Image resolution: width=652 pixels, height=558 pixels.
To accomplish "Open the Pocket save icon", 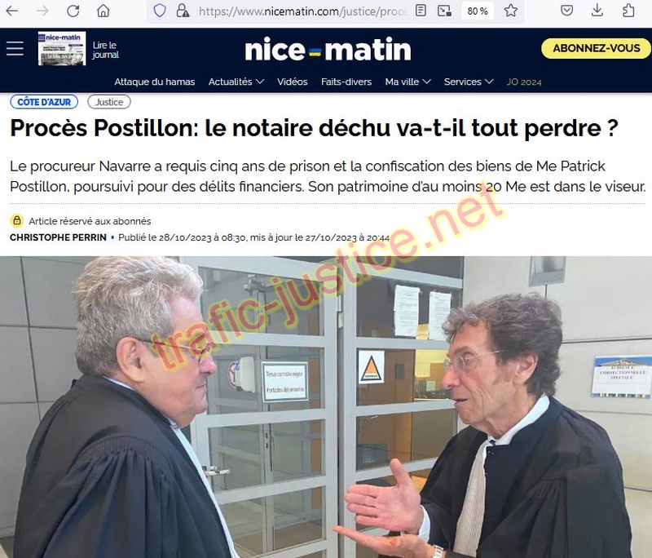I will (x=566, y=11).
